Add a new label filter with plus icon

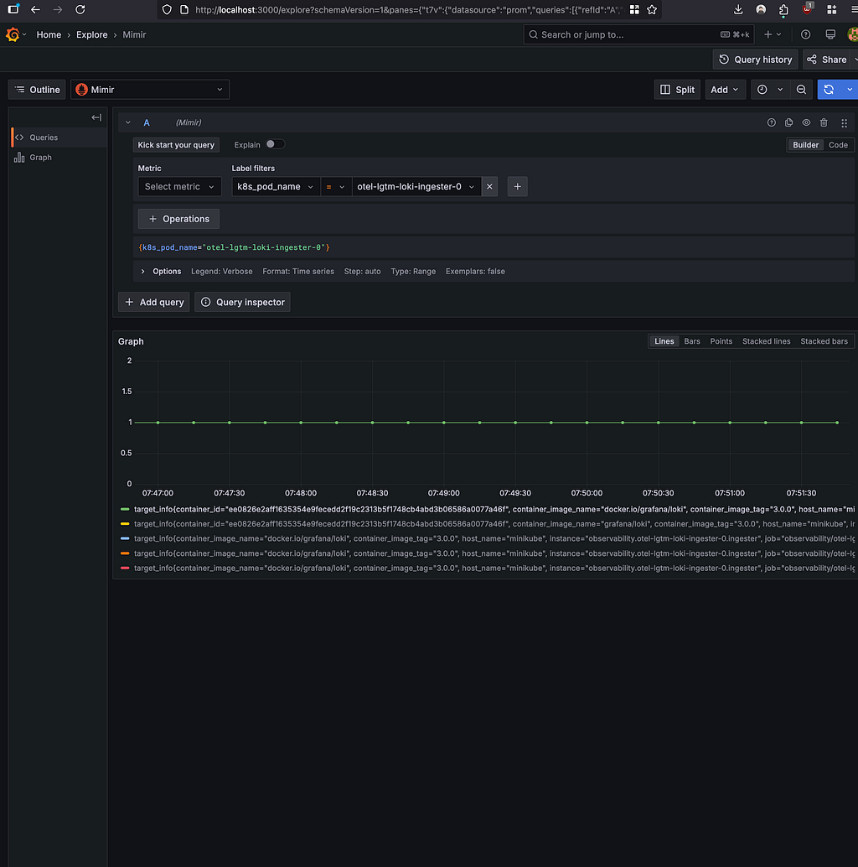click(517, 187)
